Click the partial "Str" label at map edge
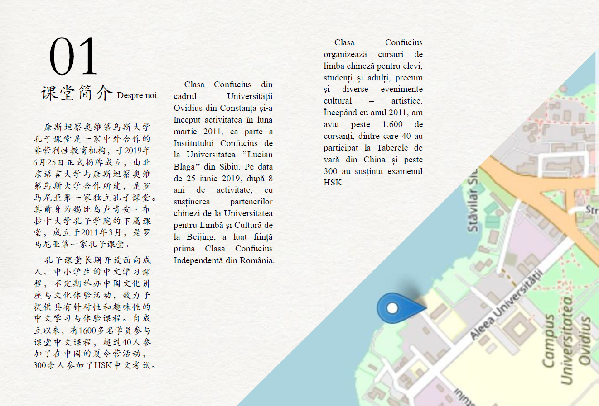599x406 pixels. [x=591, y=210]
